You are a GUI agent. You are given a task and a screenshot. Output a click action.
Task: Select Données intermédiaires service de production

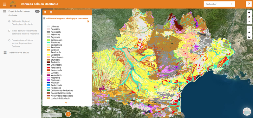click(9, 40)
